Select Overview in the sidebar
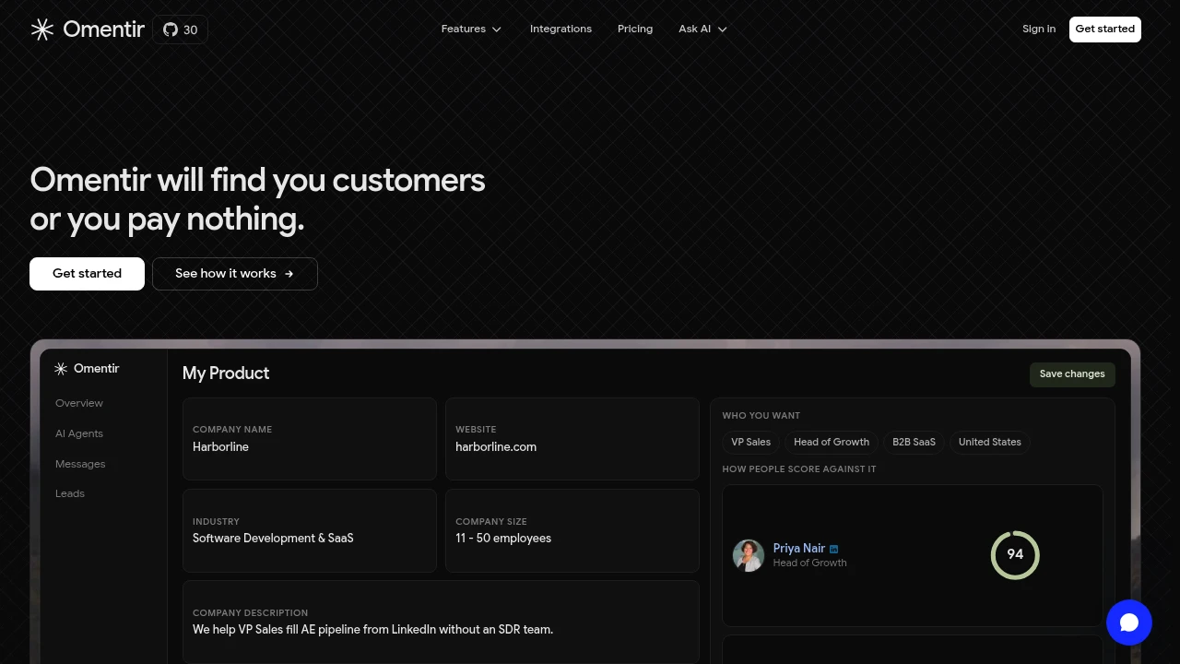 click(79, 403)
